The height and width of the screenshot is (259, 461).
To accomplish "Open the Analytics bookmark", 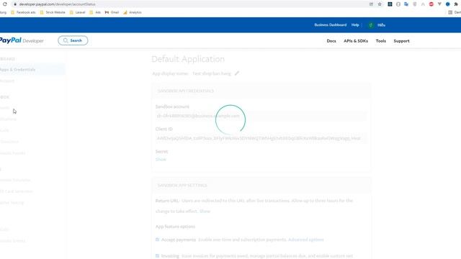I will (x=133, y=12).
